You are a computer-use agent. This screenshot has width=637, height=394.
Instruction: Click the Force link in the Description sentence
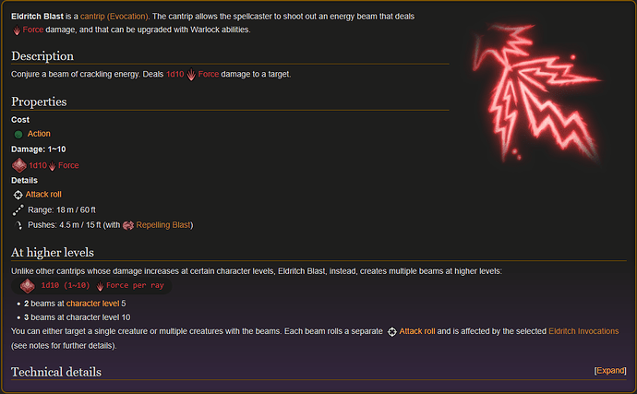click(209, 74)
